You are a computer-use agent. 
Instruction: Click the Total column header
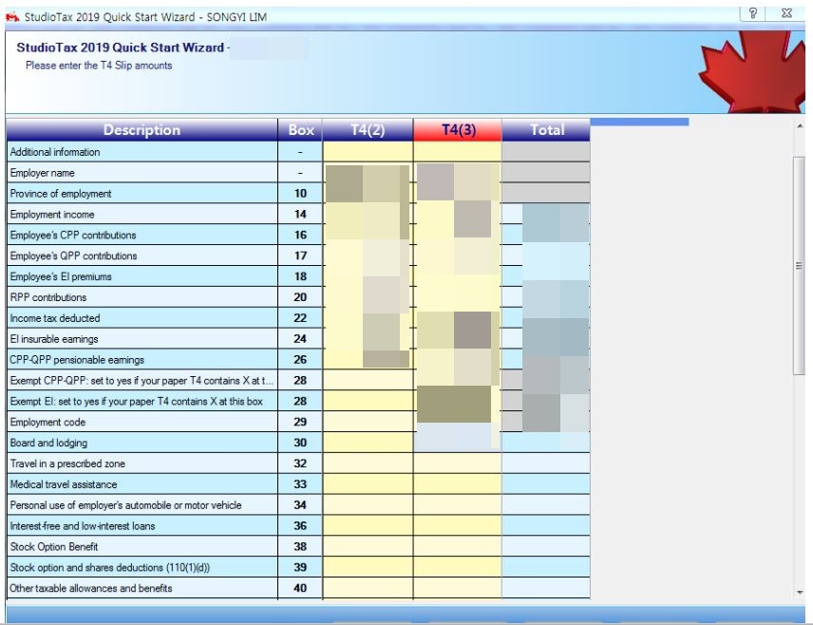[546, 130]
